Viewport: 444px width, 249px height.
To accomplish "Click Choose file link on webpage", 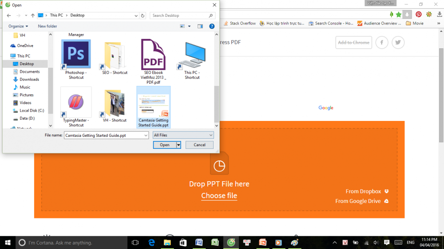I will (x=219, y=195).
